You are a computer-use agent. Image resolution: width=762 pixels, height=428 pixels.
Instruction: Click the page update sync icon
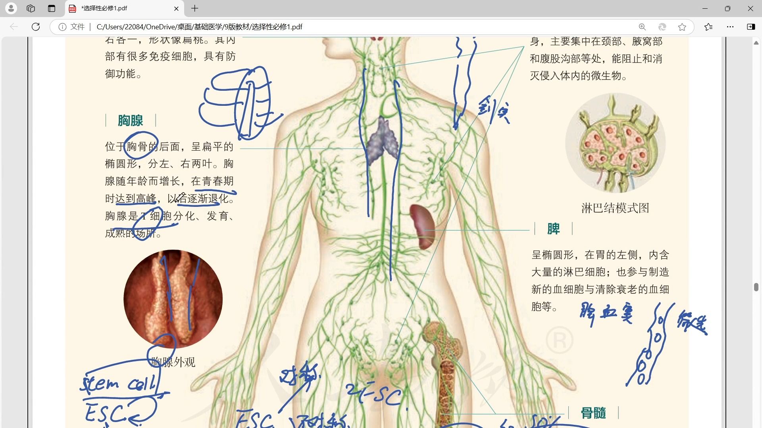[662, 27]
